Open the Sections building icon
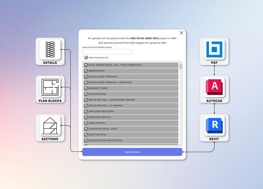This screenshot has height=189, width=263. [x=50, y=126]
